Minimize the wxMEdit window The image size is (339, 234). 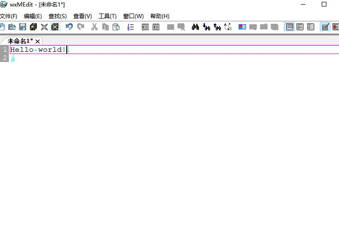(303, 4)
